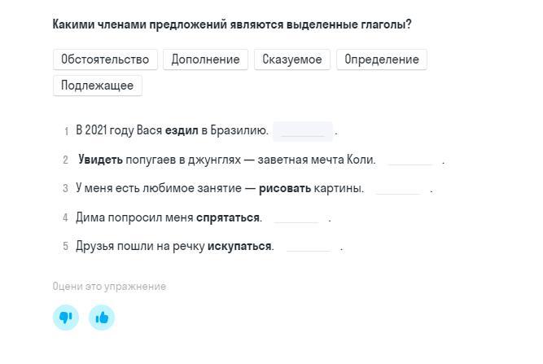Click the blank after the Бразилию sentence

pyautogui.click(x=303, y=131)
